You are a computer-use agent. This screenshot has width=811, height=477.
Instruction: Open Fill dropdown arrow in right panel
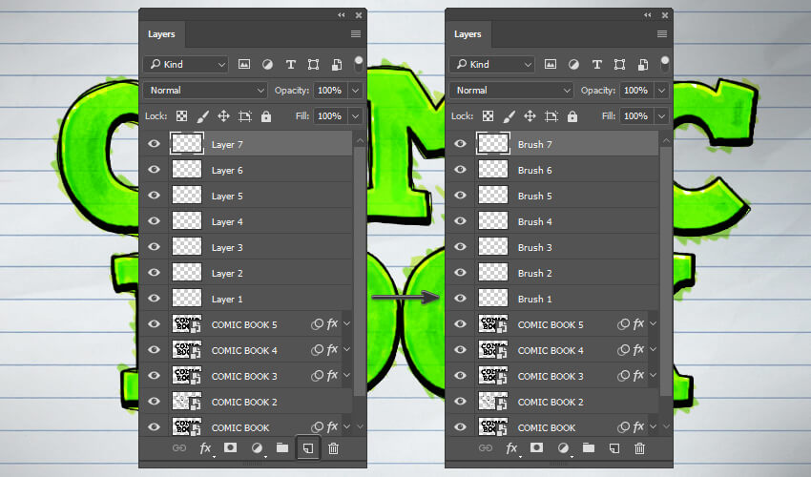coord(661,115)
